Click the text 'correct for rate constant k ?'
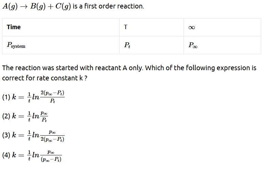This screenshot has width=267, height=175. tap(45, 78)
